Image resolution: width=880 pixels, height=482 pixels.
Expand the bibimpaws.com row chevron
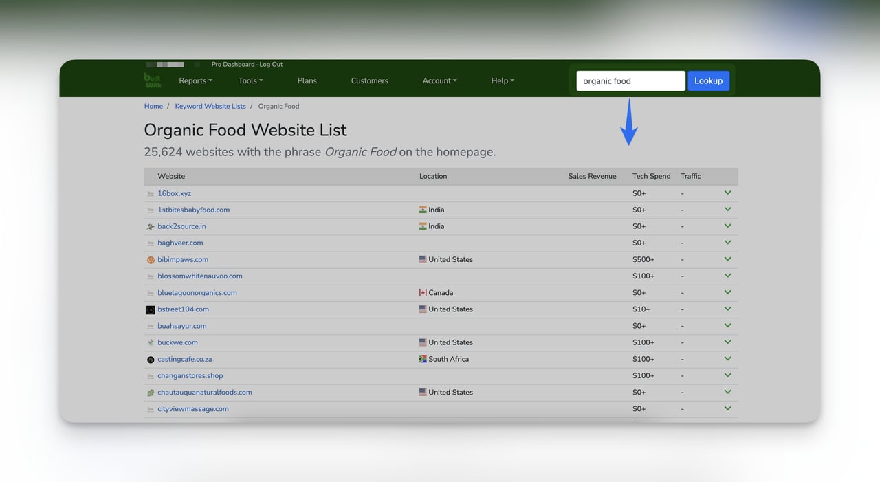(727, 259)
